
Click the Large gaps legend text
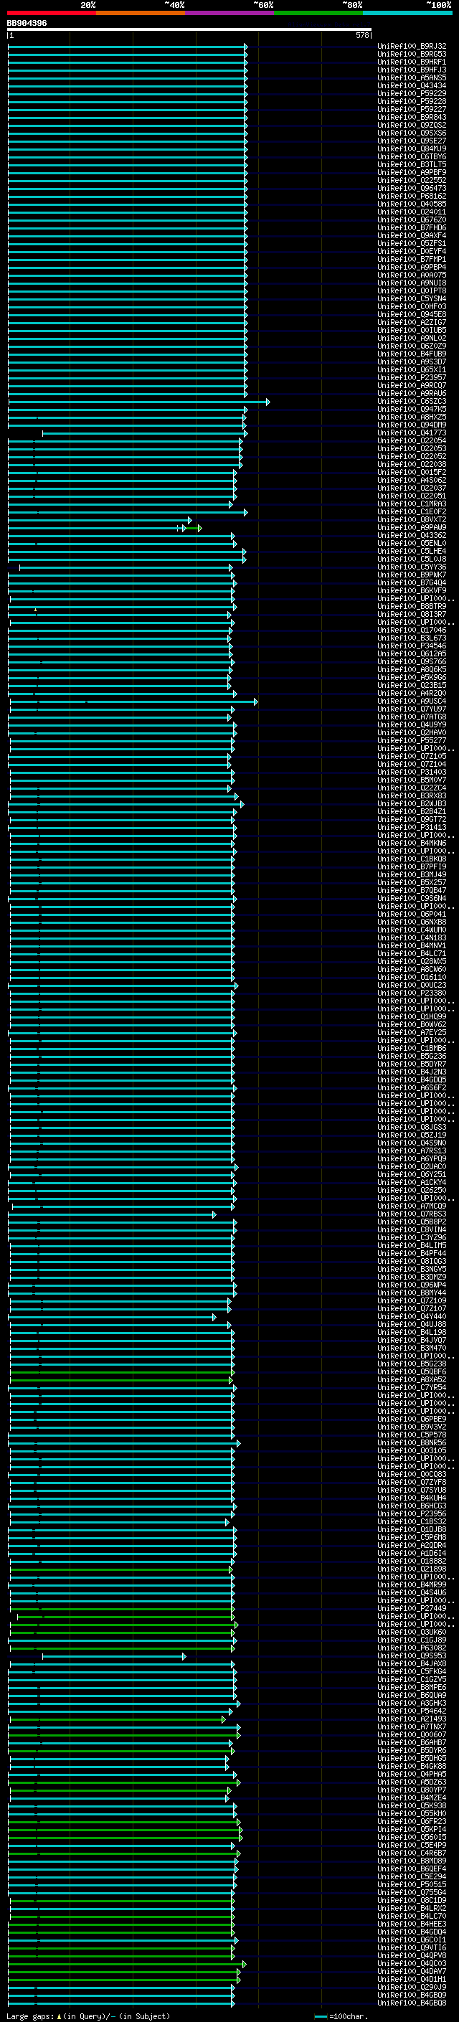pyautogui.click(x=88, y=2016)
